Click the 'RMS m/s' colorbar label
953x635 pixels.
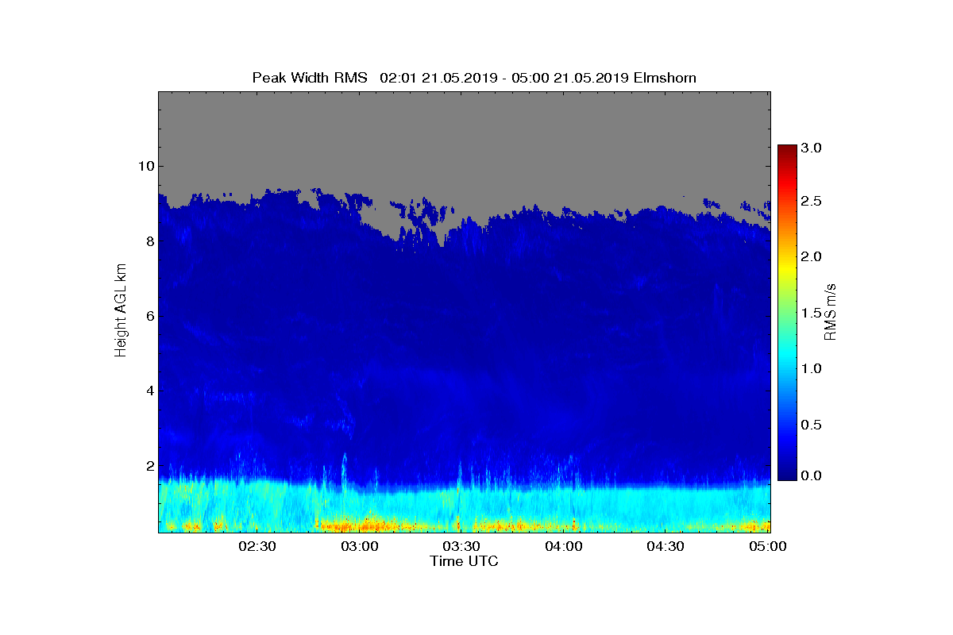tap(830, 312)
